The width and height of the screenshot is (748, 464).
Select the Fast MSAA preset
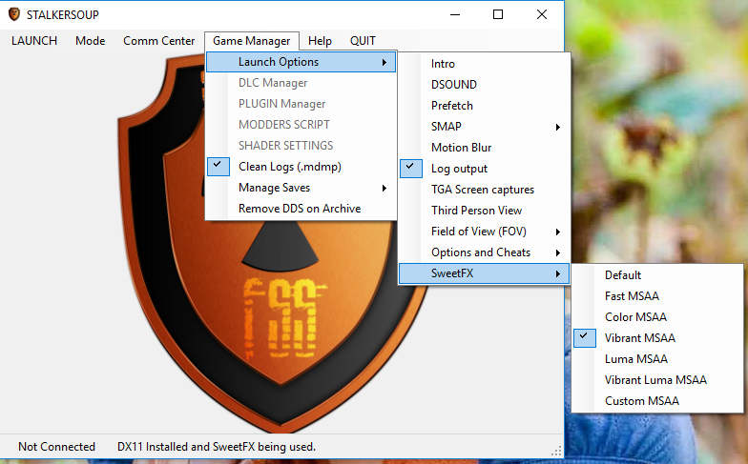657,296
